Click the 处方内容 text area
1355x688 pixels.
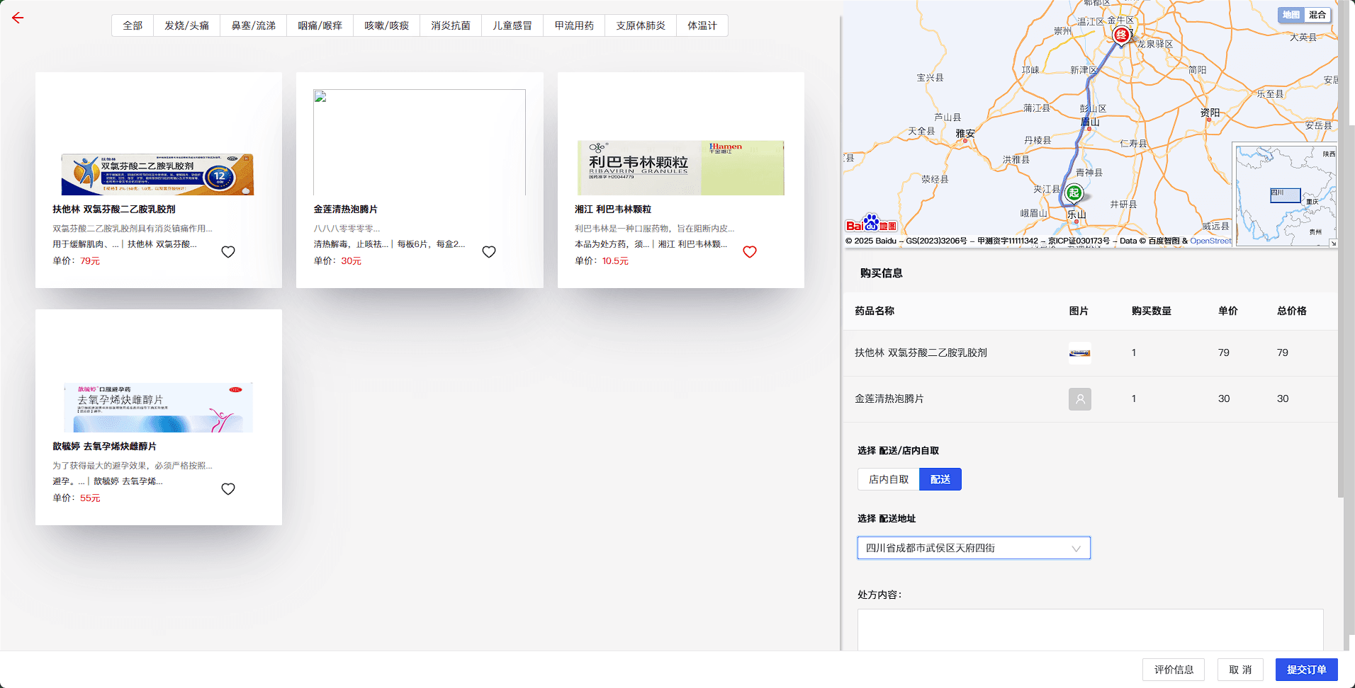tap(1090, 629)
